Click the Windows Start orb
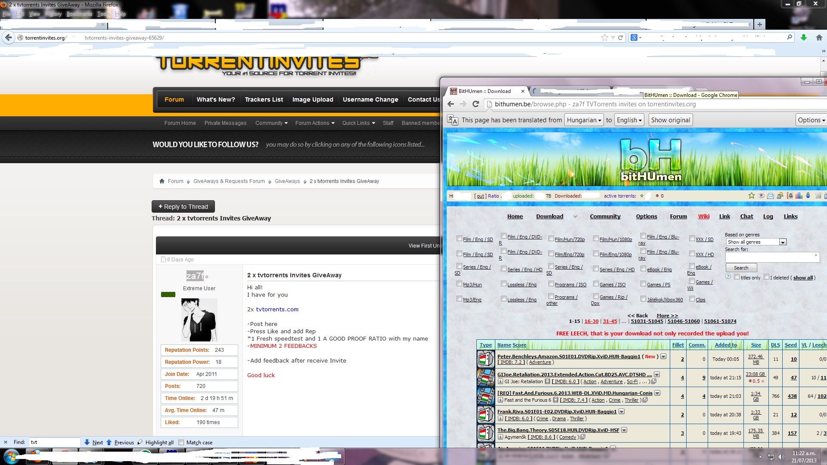827x465 pixels. pyautogui.click(x=12, y=456)
